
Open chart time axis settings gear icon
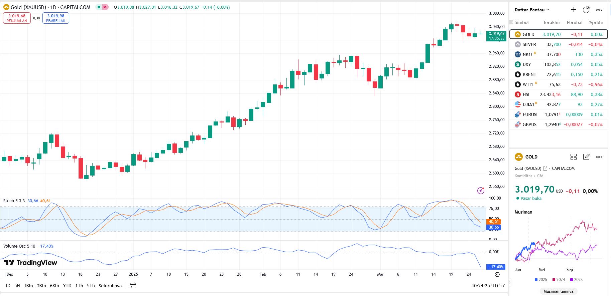point(497,274)
